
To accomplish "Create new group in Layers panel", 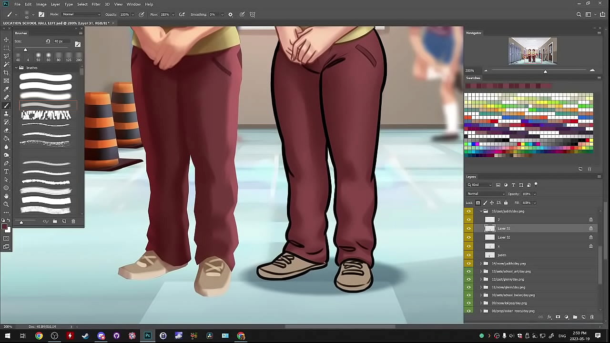I will (575, 317).
